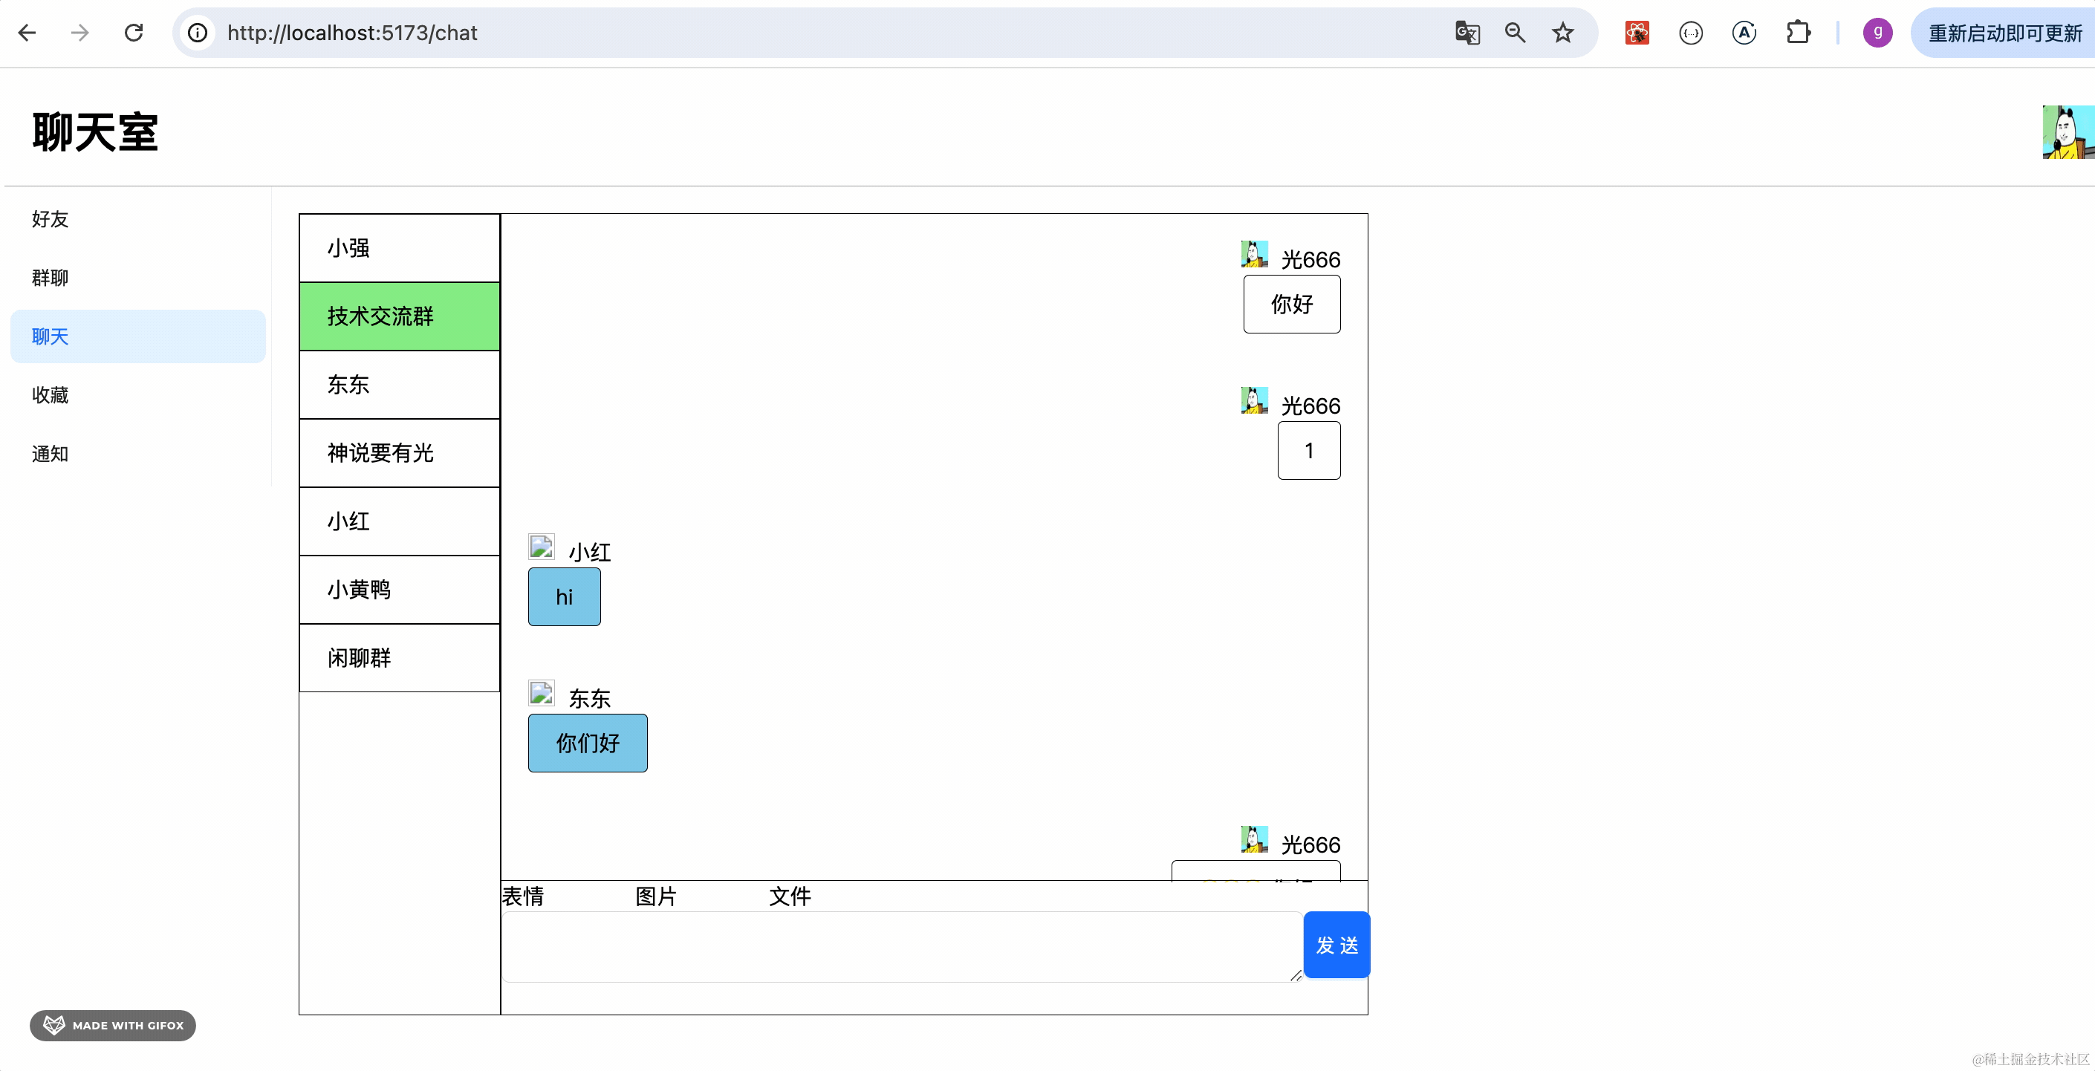This screenshot has width=2095, height=1071.
Task: Select the 小强 chat in the list
Action: pos(400,248)
